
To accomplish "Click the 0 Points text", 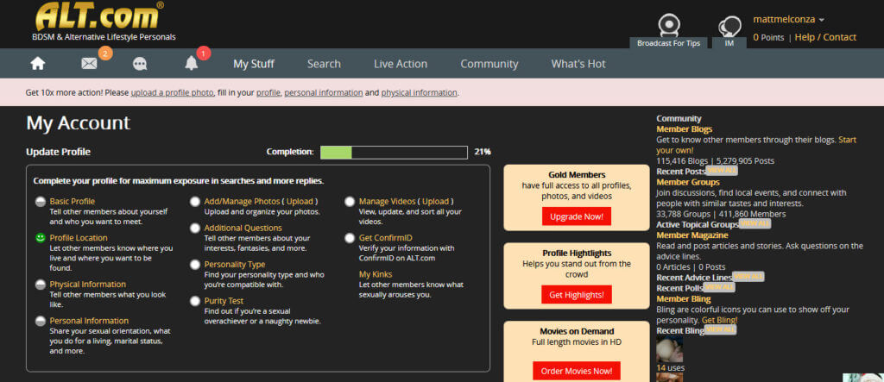I will tap(768, 37).
